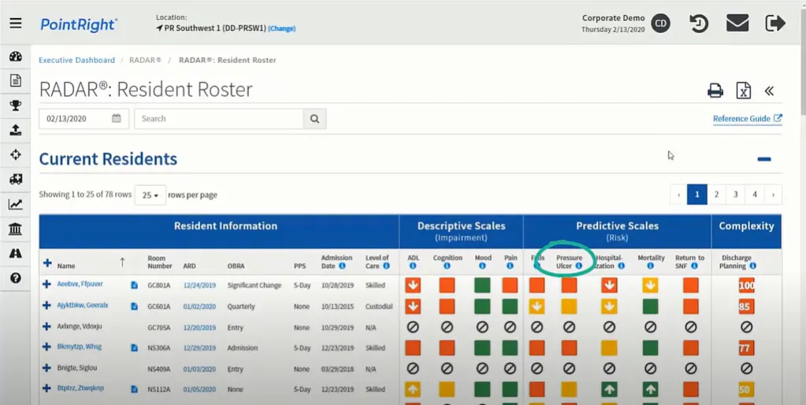Click Room Number column header
This screenshot has width=806, height=405.
pos(160,262)
